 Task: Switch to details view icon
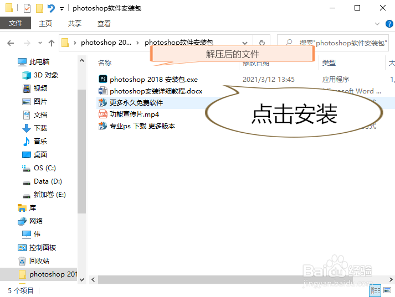[x=375, y=291]
